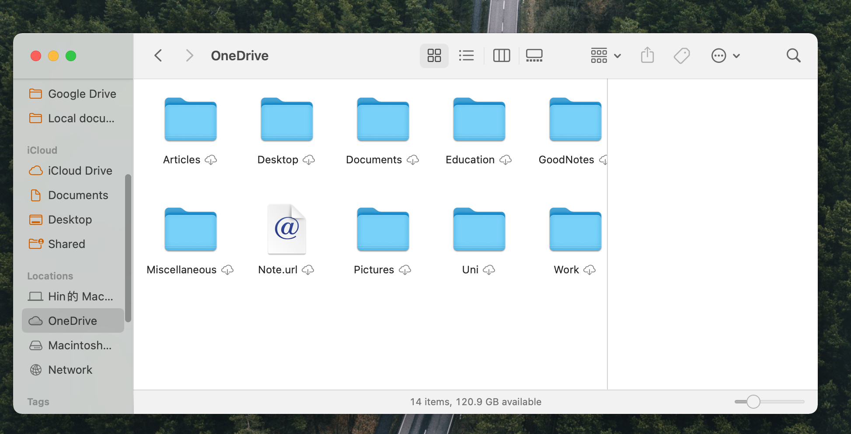Click the Tags icon in the toolbar
This screenshot has width=851, height=434.
click(682, 55)
